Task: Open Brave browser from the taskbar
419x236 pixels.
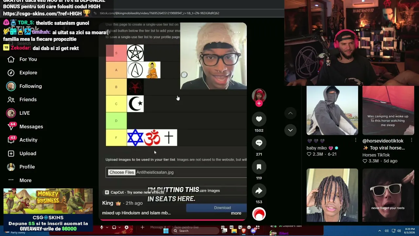Action: tap(243, 231)
